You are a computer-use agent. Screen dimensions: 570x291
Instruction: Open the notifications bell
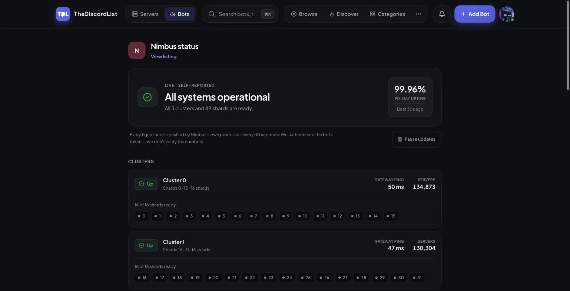tap(442, 14)
